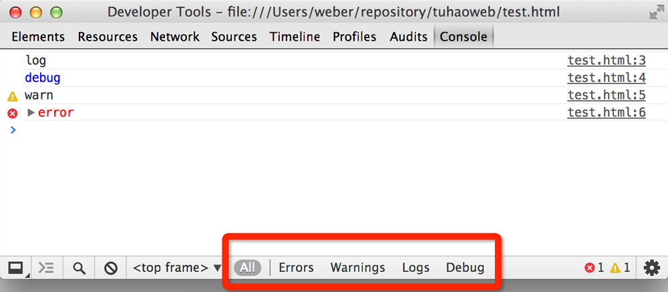Click the yellow warning count icon
668x292 pixels.
pyautogui.click(x=615, y=268)
